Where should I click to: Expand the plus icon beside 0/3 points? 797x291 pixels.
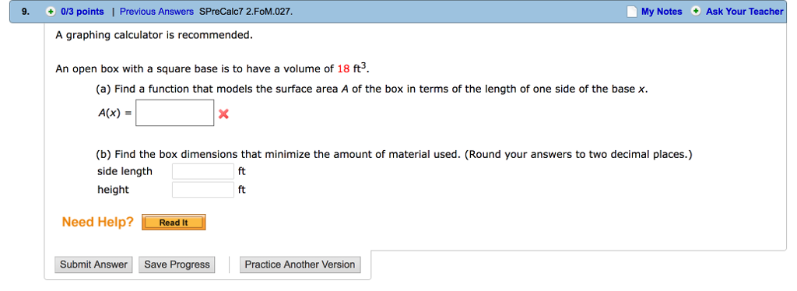51,12
